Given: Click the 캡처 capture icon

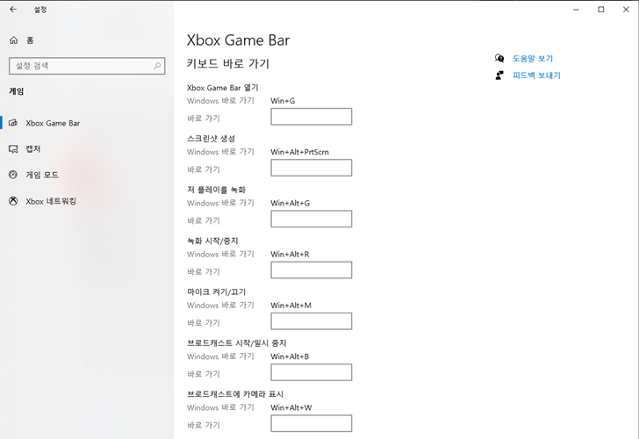Looking at the screenshot, I should [13, 148].
